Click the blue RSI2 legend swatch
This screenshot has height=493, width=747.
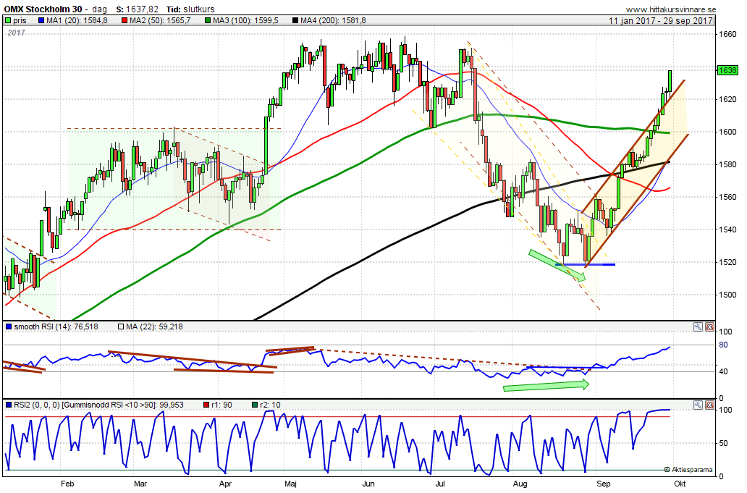tap(8, 405)
